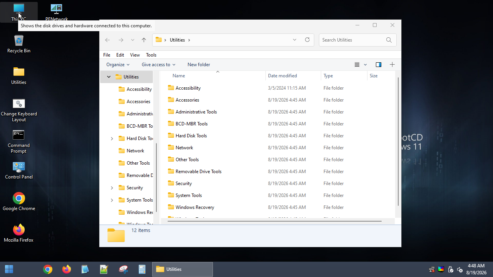Image resolution: width=493 pixels, height=277 pixels.
Task: Click the safely remove hardware tray icon
Action: pyautogui.click(x=450, y=269)
